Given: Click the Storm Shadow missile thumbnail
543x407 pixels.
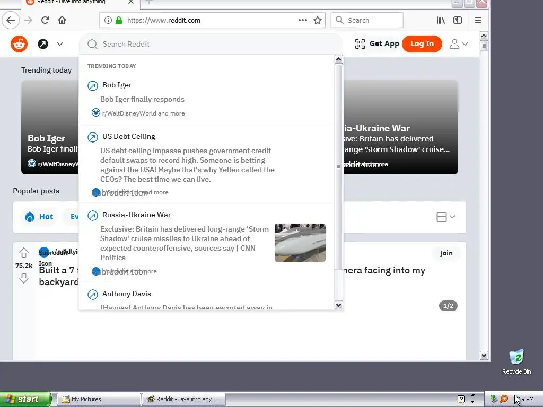Looking at the screenshot, I should (x=300, y=243).
